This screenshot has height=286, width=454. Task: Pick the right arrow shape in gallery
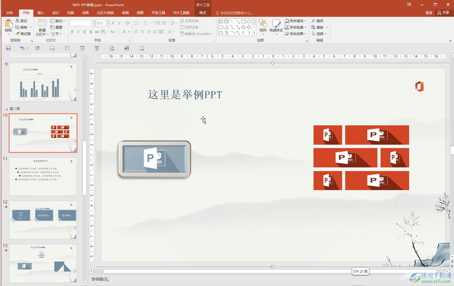(x=243, y=27)
